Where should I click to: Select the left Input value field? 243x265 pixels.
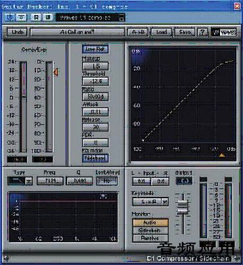141,181
